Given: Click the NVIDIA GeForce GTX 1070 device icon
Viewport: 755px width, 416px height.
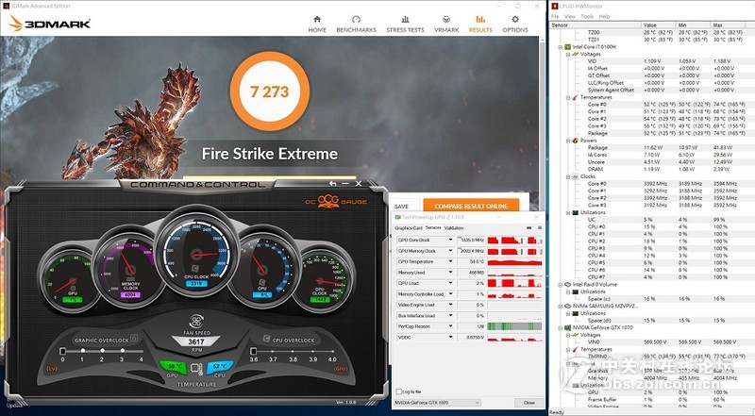Looking at the screenshot, I should [568, 328].
